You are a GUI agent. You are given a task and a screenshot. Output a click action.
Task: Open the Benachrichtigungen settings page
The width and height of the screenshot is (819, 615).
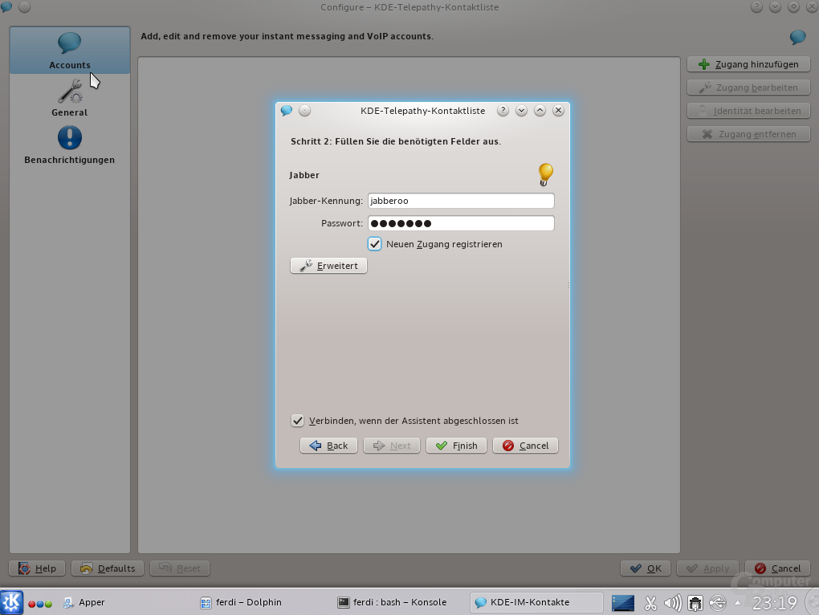click(70, 145)
